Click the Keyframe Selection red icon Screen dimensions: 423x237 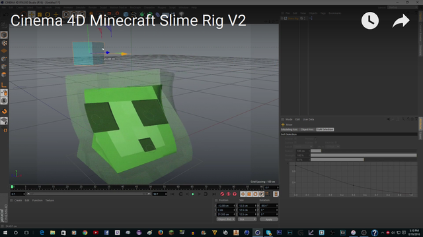235,194
